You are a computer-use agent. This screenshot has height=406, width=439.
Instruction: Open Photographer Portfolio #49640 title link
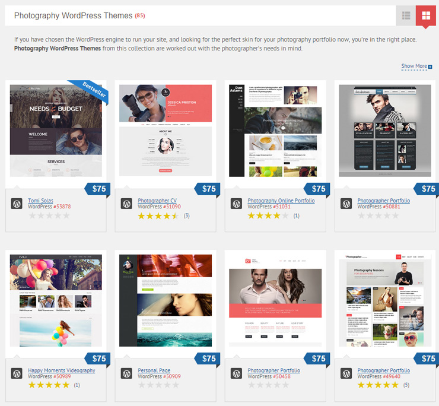click(383, 370)
